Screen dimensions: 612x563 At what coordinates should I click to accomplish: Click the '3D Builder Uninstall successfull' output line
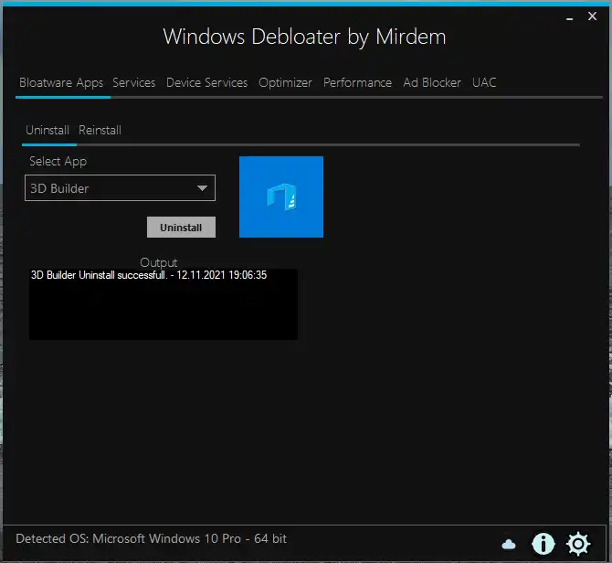(x=149, y=275)
